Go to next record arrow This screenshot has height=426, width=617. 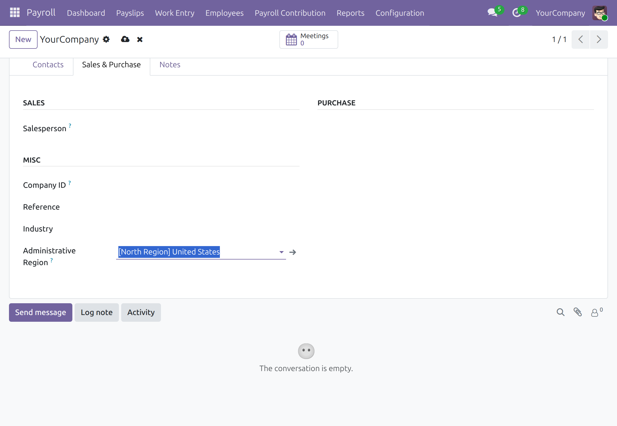599,40
